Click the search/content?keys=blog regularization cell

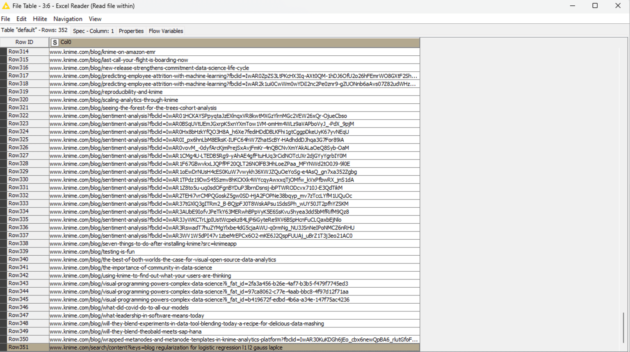[235, 347]
